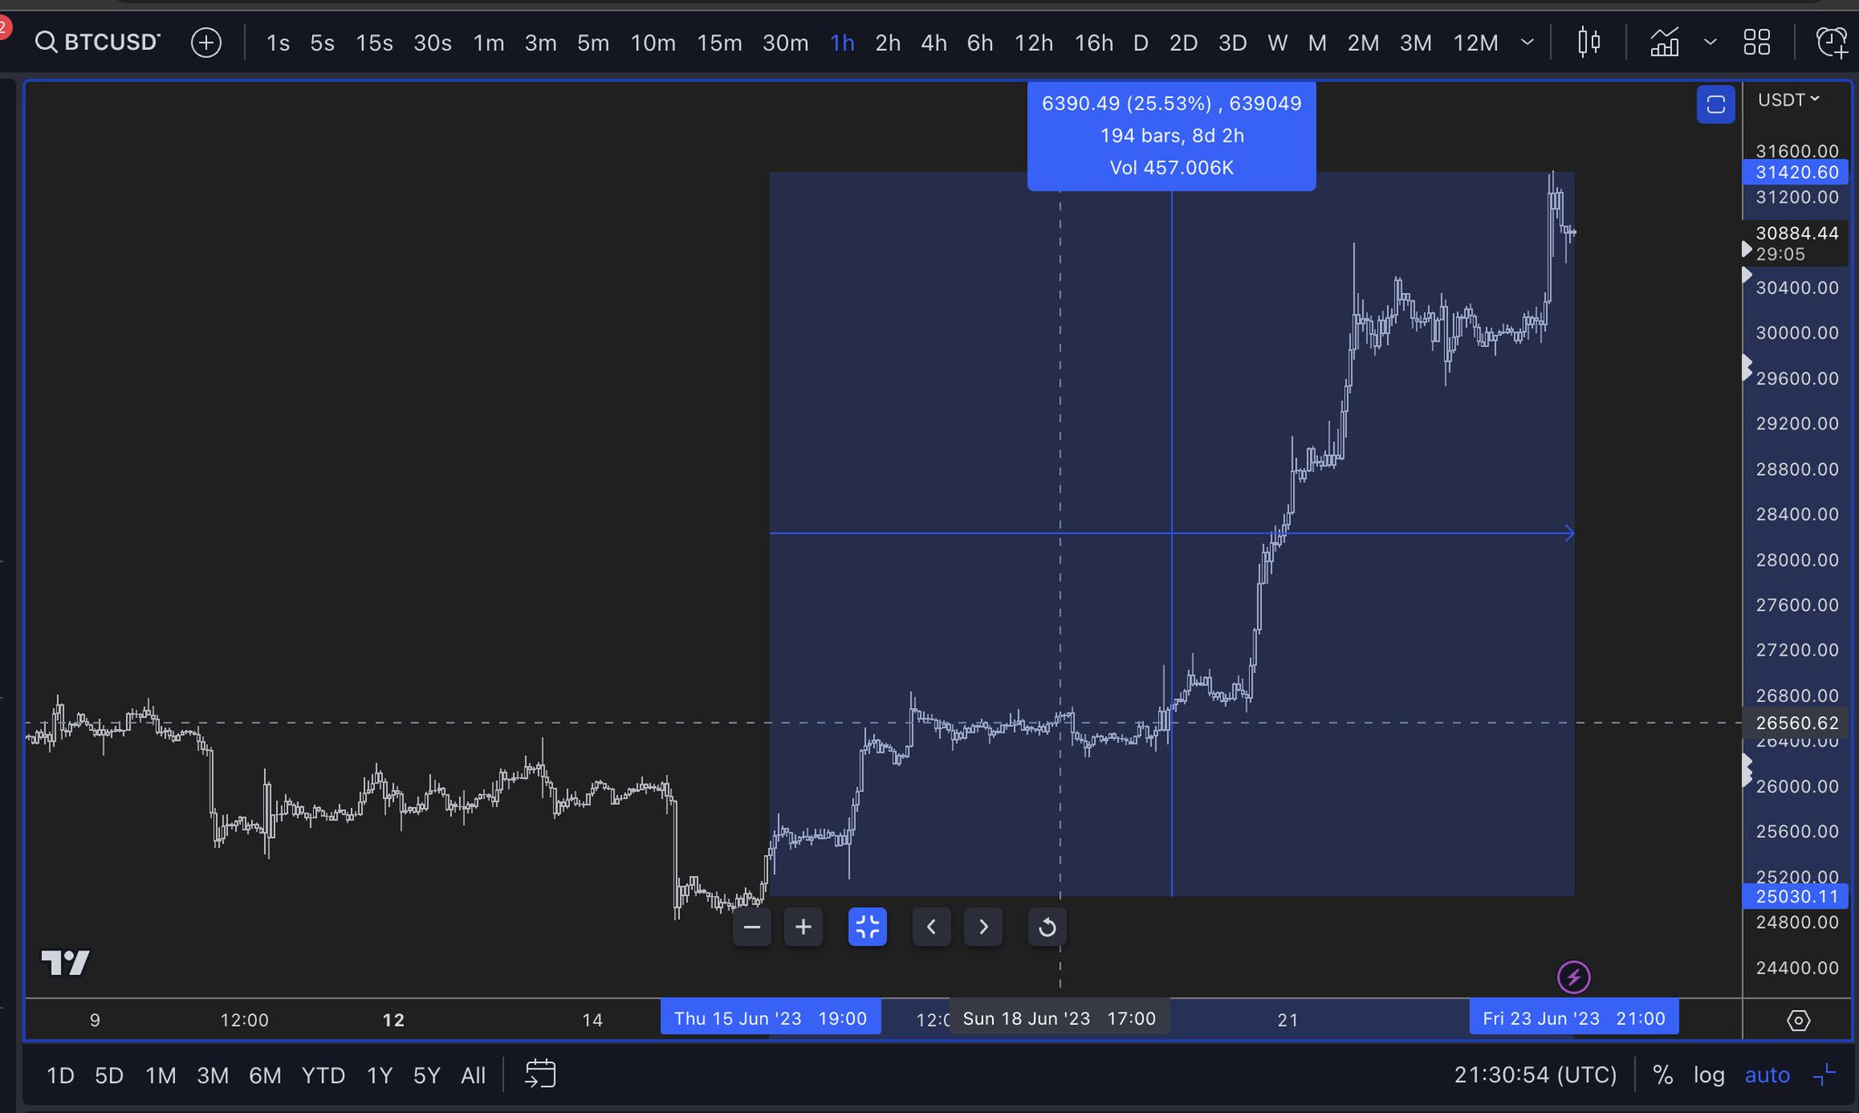Screen dimensions: 1859x1113
Task: Set date range to 1Y
Action: pos(379,1075)
